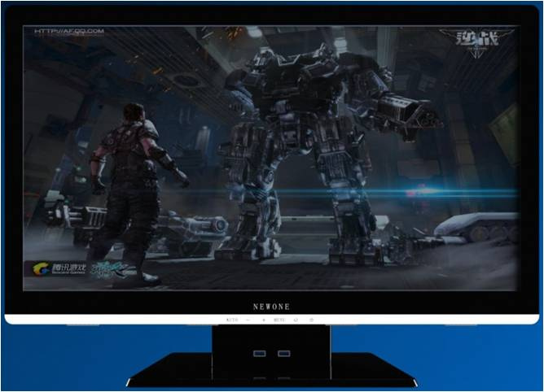Click the NEWONE brand logo
Screen dimensions: 544x392
(x=271, y=307)
